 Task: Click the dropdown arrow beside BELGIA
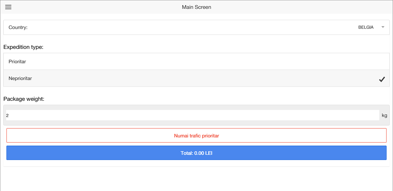point(383,27)
